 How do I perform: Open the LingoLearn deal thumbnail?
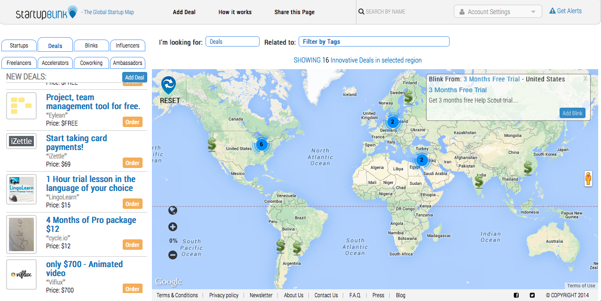[22, 190]
